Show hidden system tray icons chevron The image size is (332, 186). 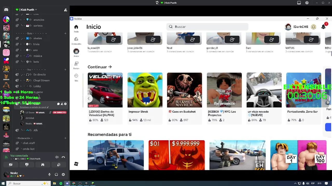coord(295,183)
